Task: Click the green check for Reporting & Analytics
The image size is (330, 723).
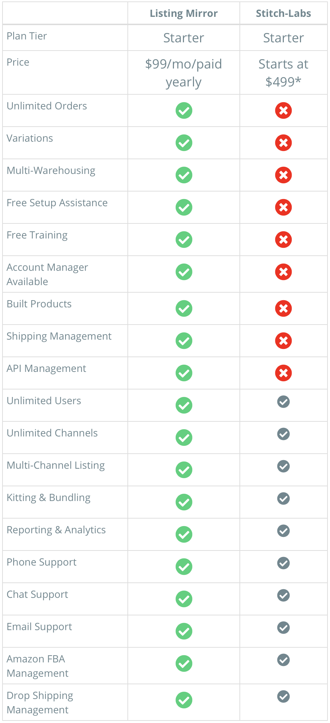Action: click(184, 534)
